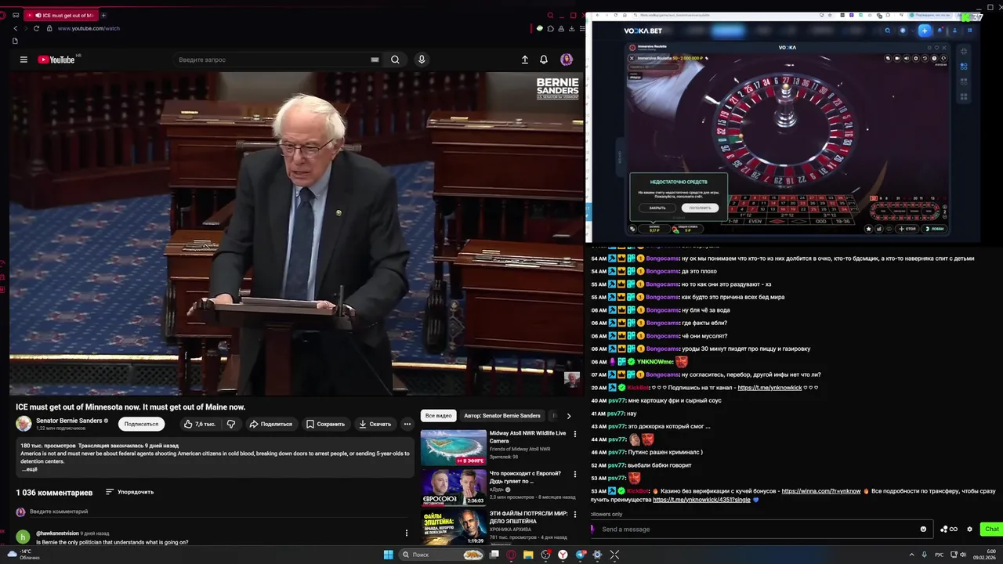The width and height of the screenshot is (1003, 564).
Task: Open the Senator Bernie Sanders channel name
Action: click(x=69, y=421)
